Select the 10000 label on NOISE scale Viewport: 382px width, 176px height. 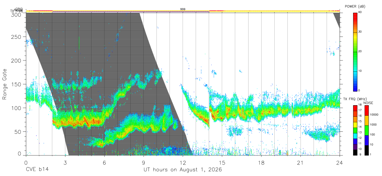tap(374, 115)
